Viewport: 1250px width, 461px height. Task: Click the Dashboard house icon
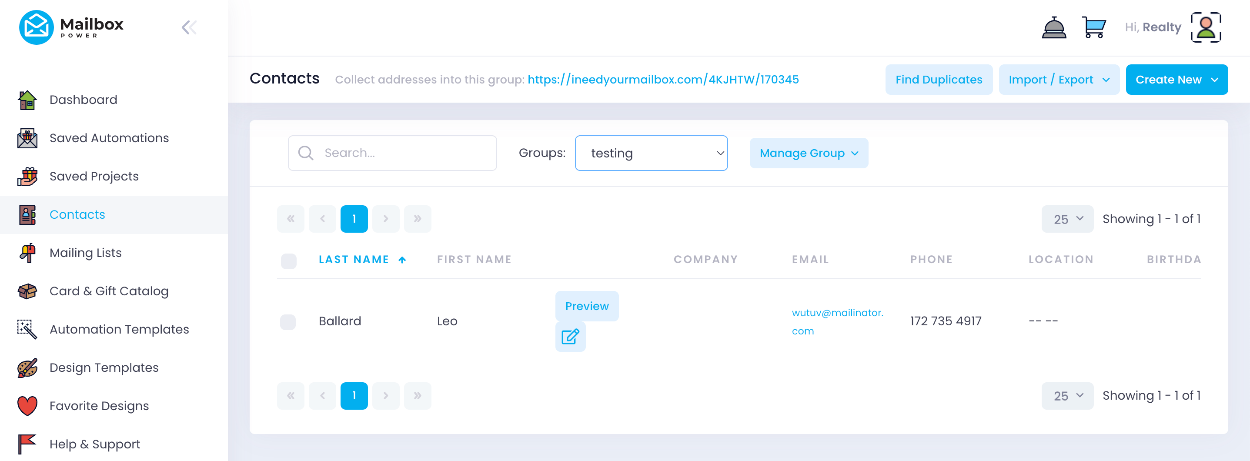coord(27,100)
